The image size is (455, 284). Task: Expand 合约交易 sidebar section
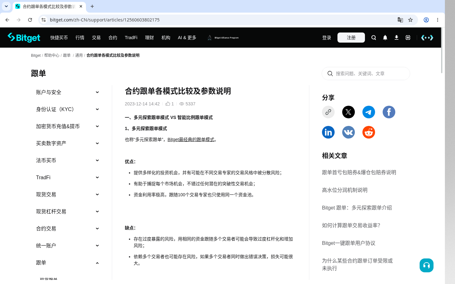point(68,228)
